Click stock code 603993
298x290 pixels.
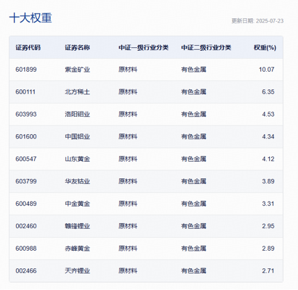pos(26,114)
